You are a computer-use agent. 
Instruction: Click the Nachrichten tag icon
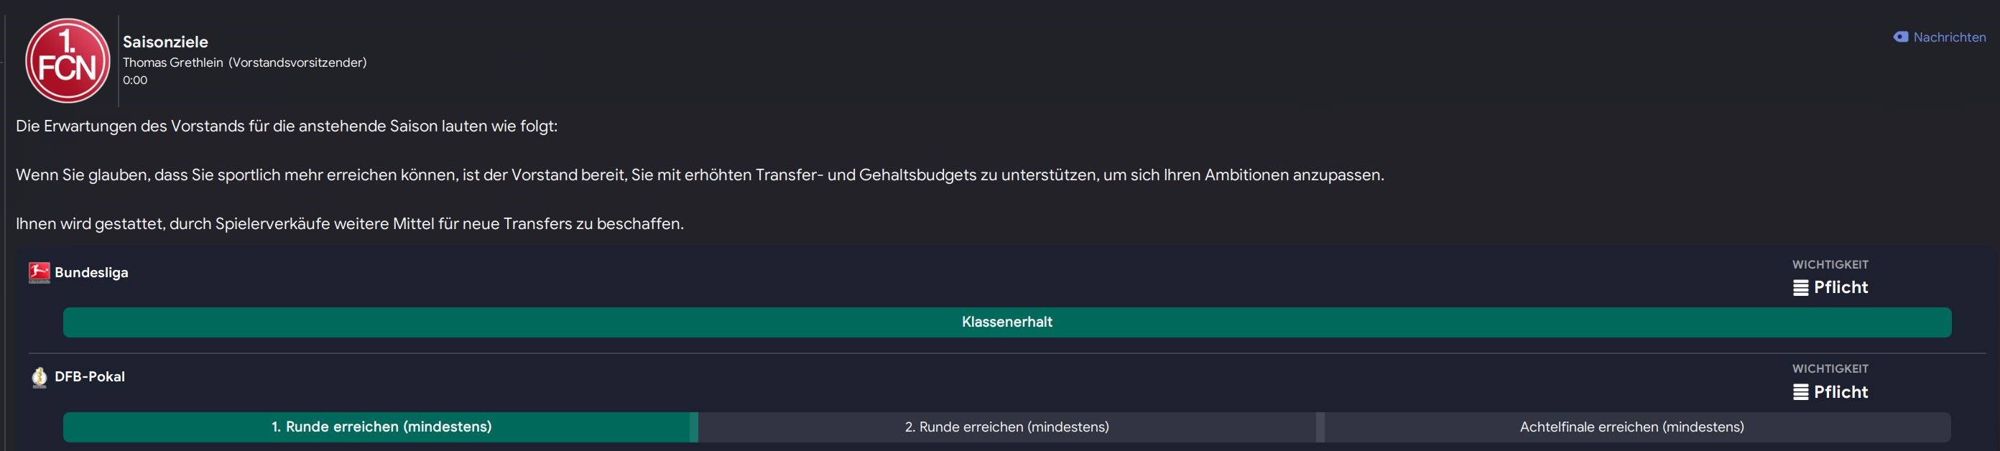pos(1901,37)
